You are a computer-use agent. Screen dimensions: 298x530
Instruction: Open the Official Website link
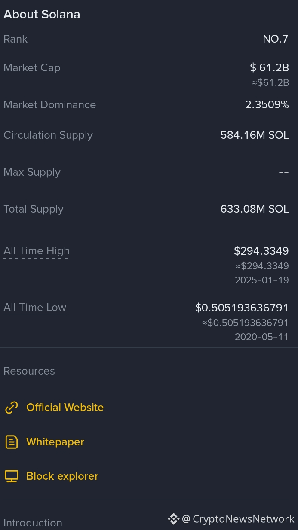click(x=65, y=408)
